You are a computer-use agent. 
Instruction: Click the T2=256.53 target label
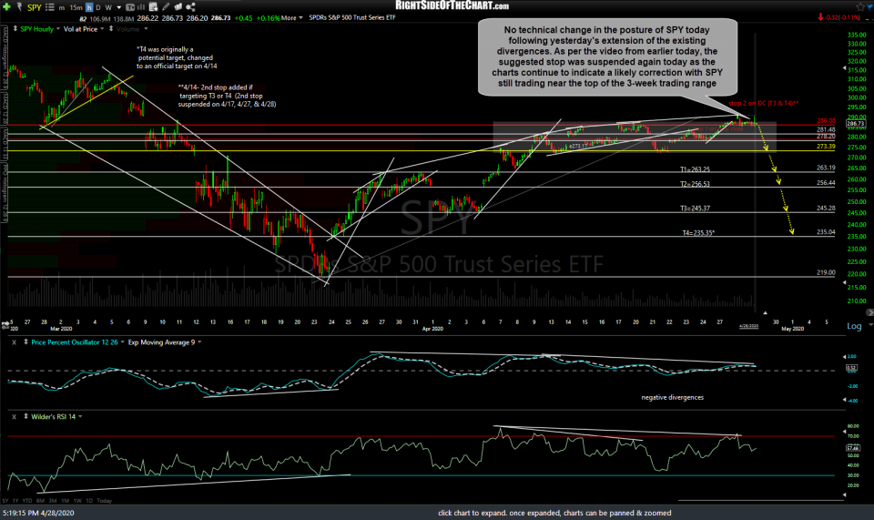(x=695, y=184)
